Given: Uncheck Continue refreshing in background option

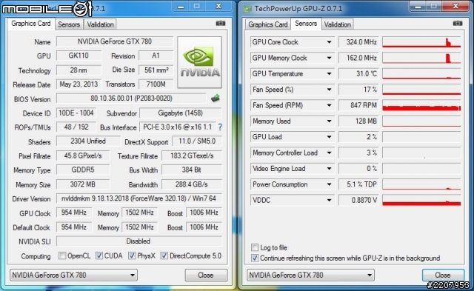Looking at the screenshot, I should click(x=255, y=258).
